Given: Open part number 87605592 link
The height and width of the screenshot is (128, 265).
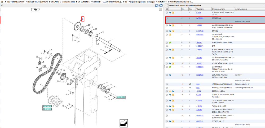Looking at the screenshot, I should point(200,34).
